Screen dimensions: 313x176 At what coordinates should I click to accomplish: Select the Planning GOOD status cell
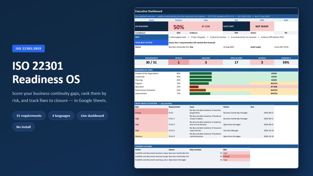[x=274, y=80]
